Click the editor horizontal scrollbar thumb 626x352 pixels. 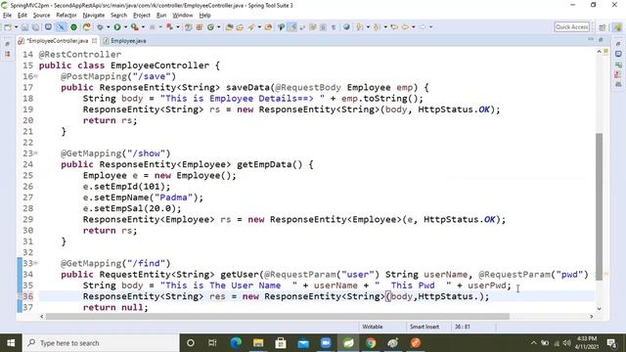coord(278,316)
